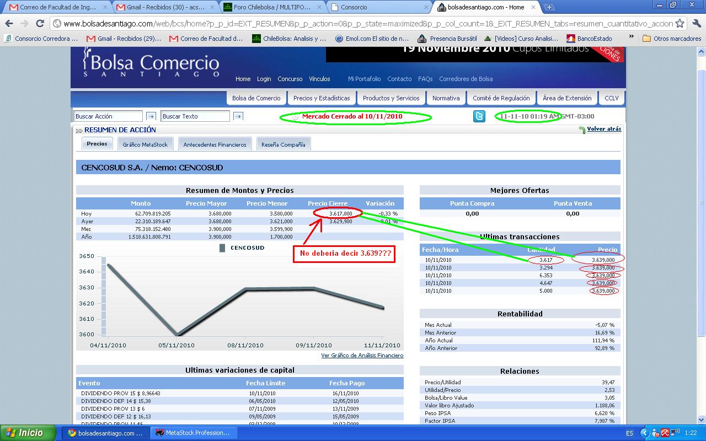Click the browser forward arrow
This screenshot has width=706, height=441.
pos(24,24)
